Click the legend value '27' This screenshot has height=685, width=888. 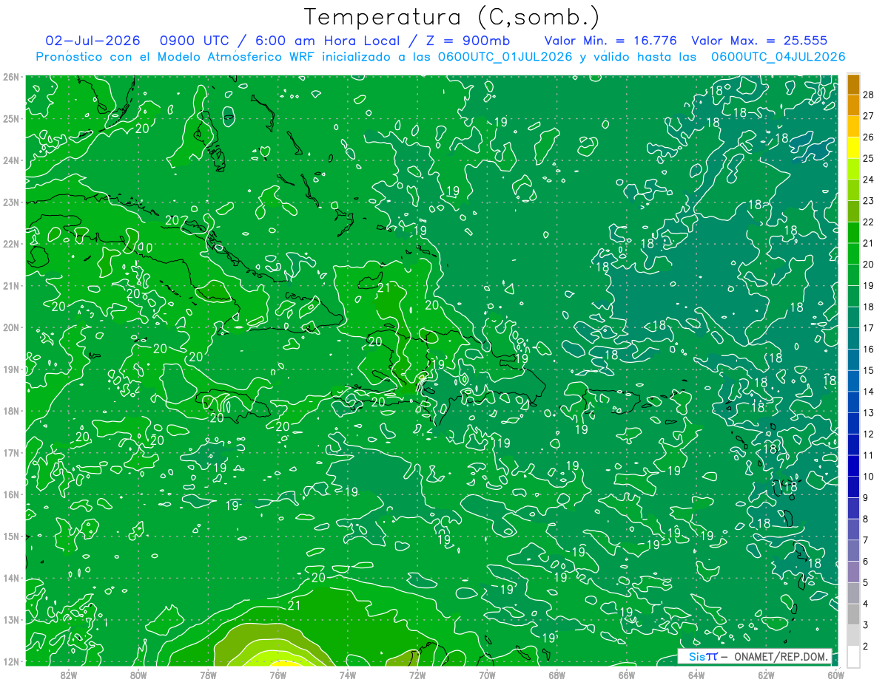[868, 116]
